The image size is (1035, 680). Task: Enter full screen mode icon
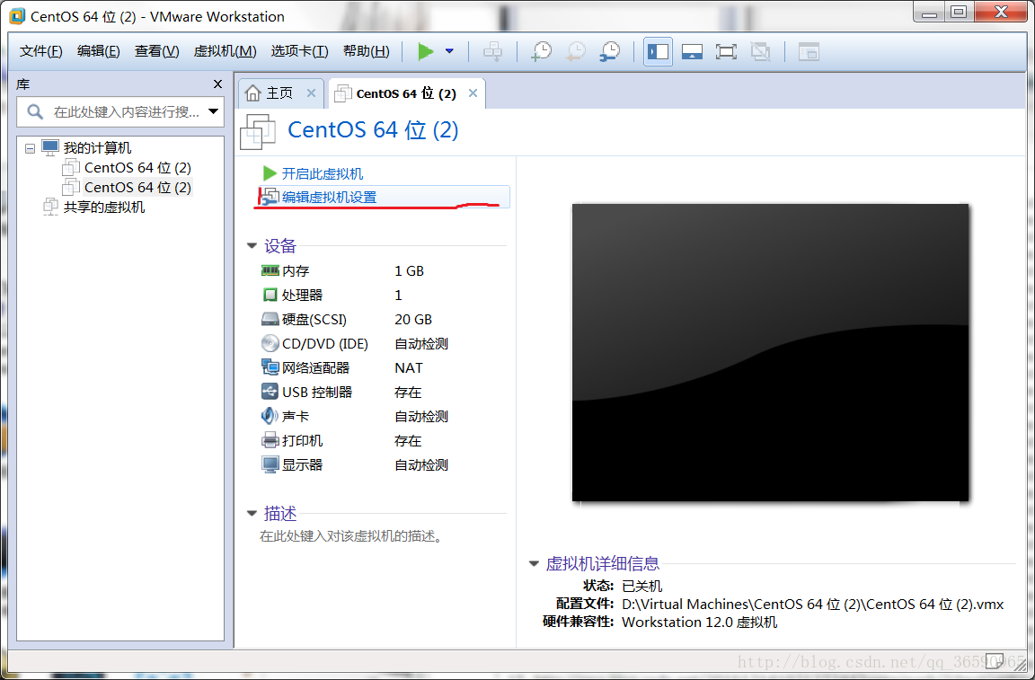[726, 51]
